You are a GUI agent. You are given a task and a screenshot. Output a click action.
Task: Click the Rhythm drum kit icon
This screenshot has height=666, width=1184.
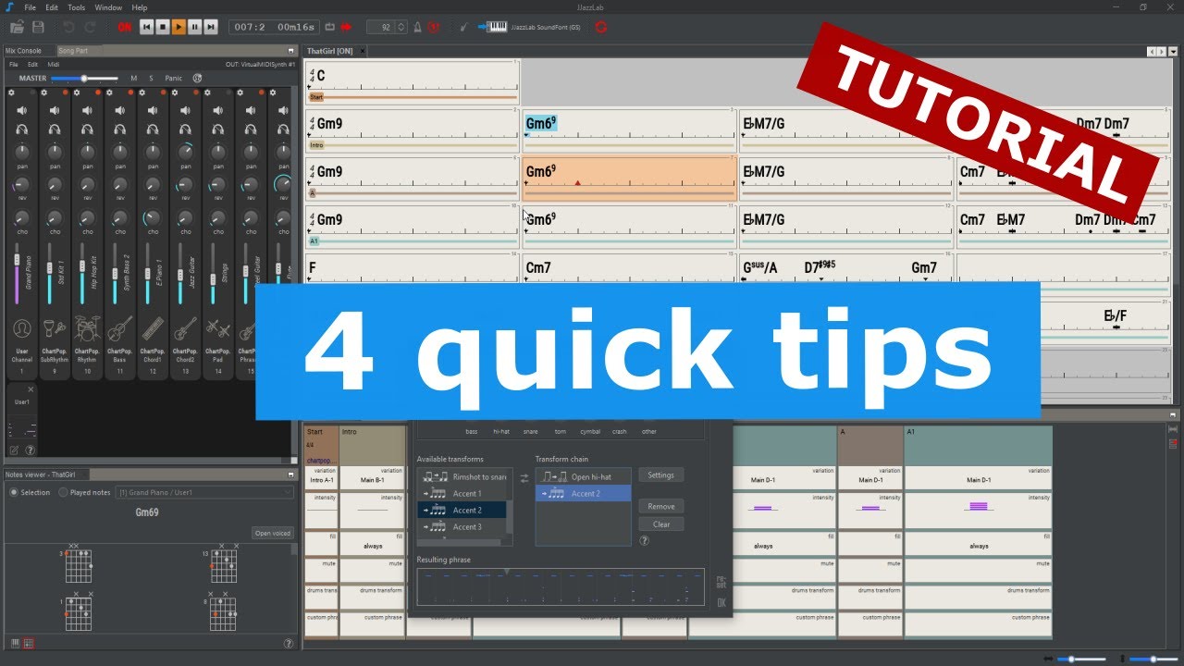[87, 328]
